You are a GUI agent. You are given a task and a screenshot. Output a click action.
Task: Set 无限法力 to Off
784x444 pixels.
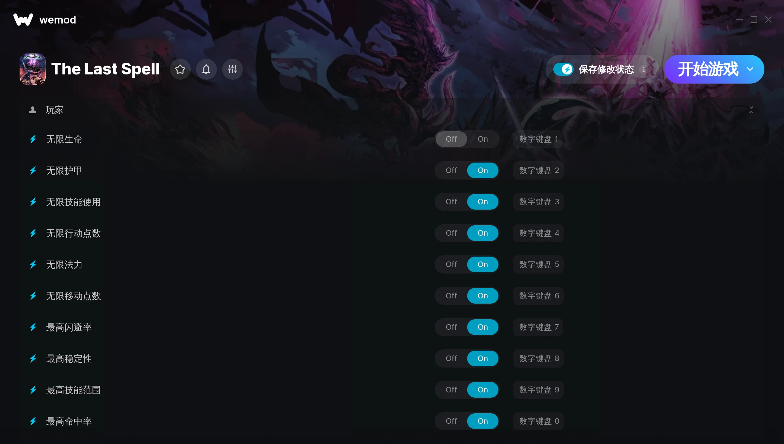point(451,264)
